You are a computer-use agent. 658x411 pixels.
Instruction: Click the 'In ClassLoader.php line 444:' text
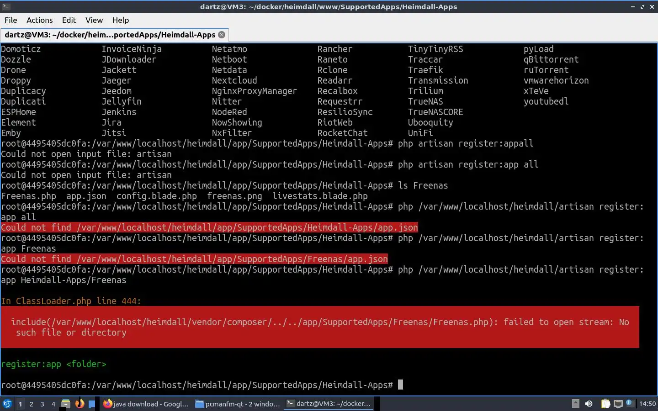(x=71, y=301)
